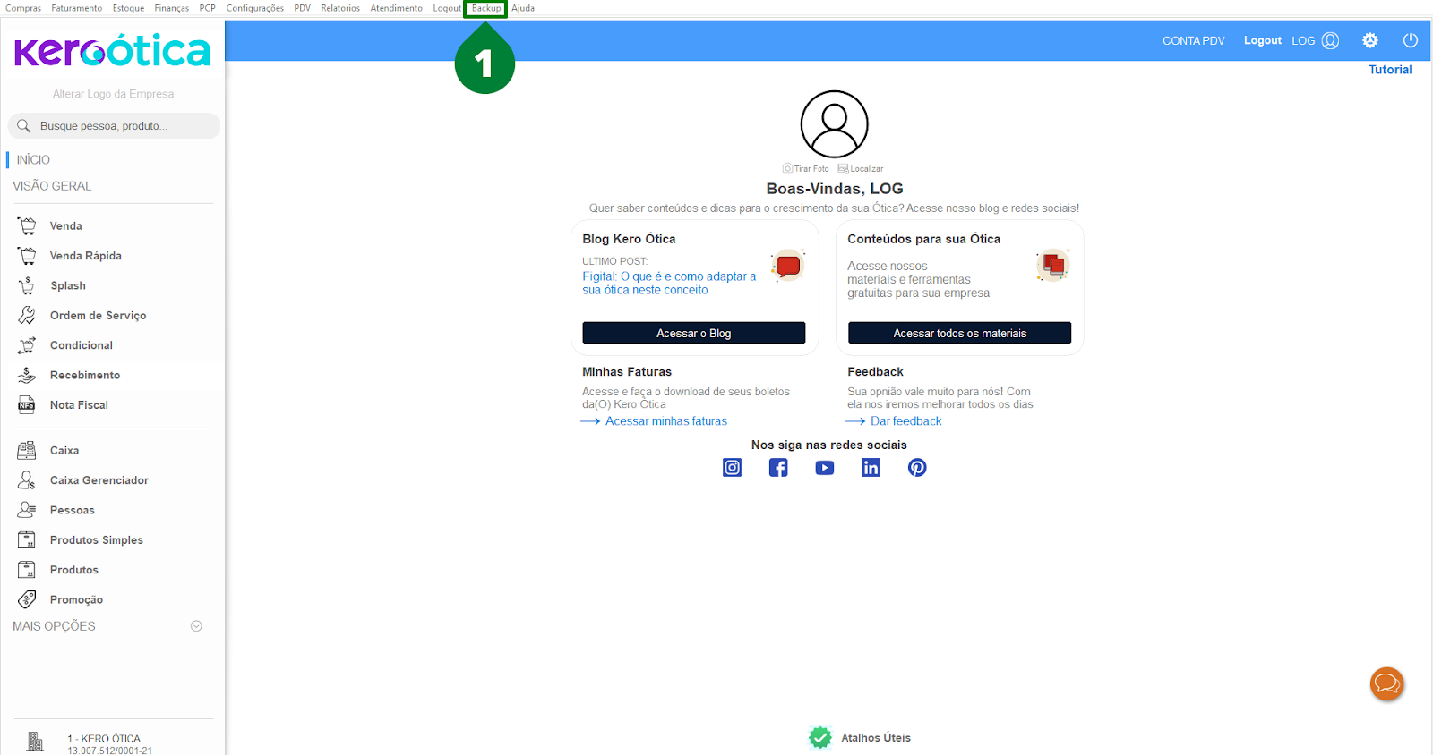Open the Figital blog post link

pyautogui.click(x=669, y=283)
